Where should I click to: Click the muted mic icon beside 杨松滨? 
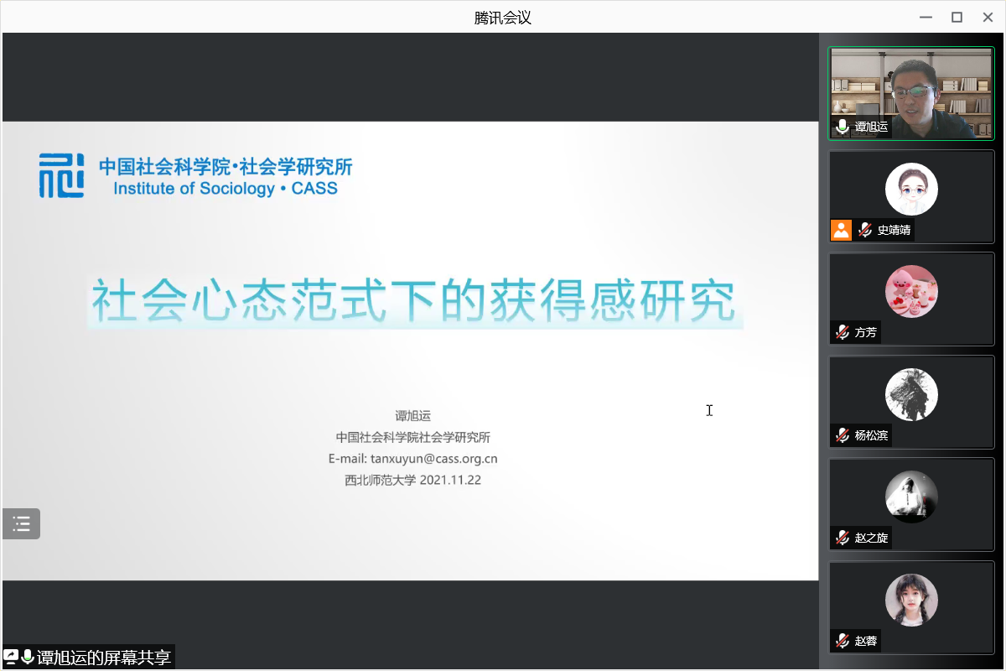point(843,435)
